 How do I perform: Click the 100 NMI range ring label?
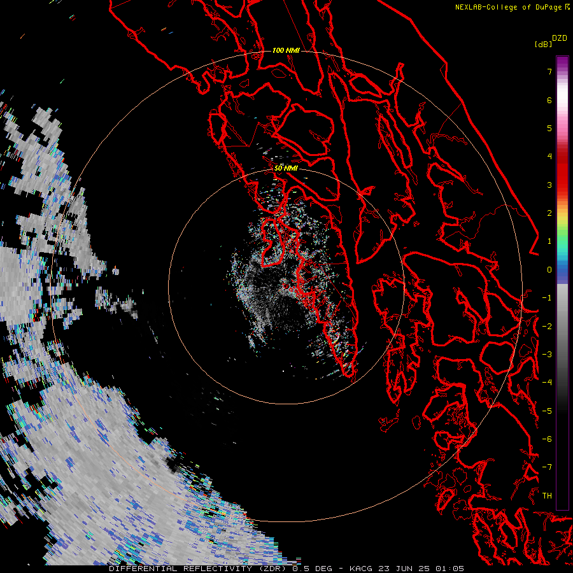click(286, 50)
